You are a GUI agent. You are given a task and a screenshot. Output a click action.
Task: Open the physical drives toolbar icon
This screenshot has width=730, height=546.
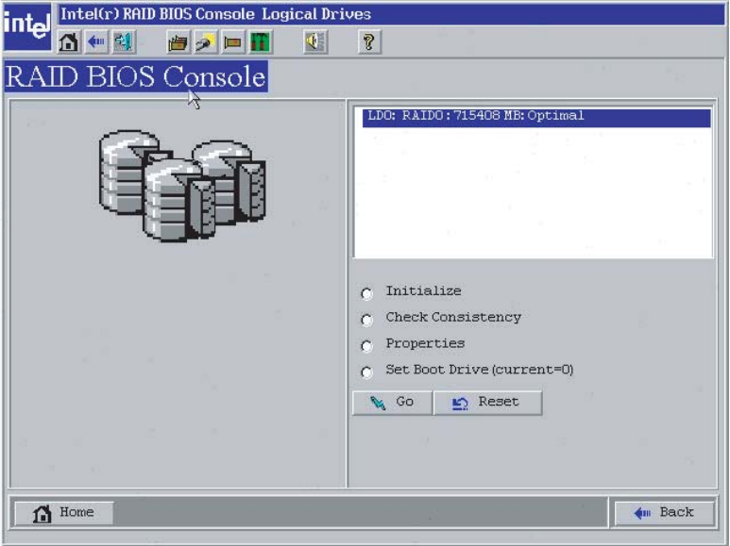(x=232, y=42)
